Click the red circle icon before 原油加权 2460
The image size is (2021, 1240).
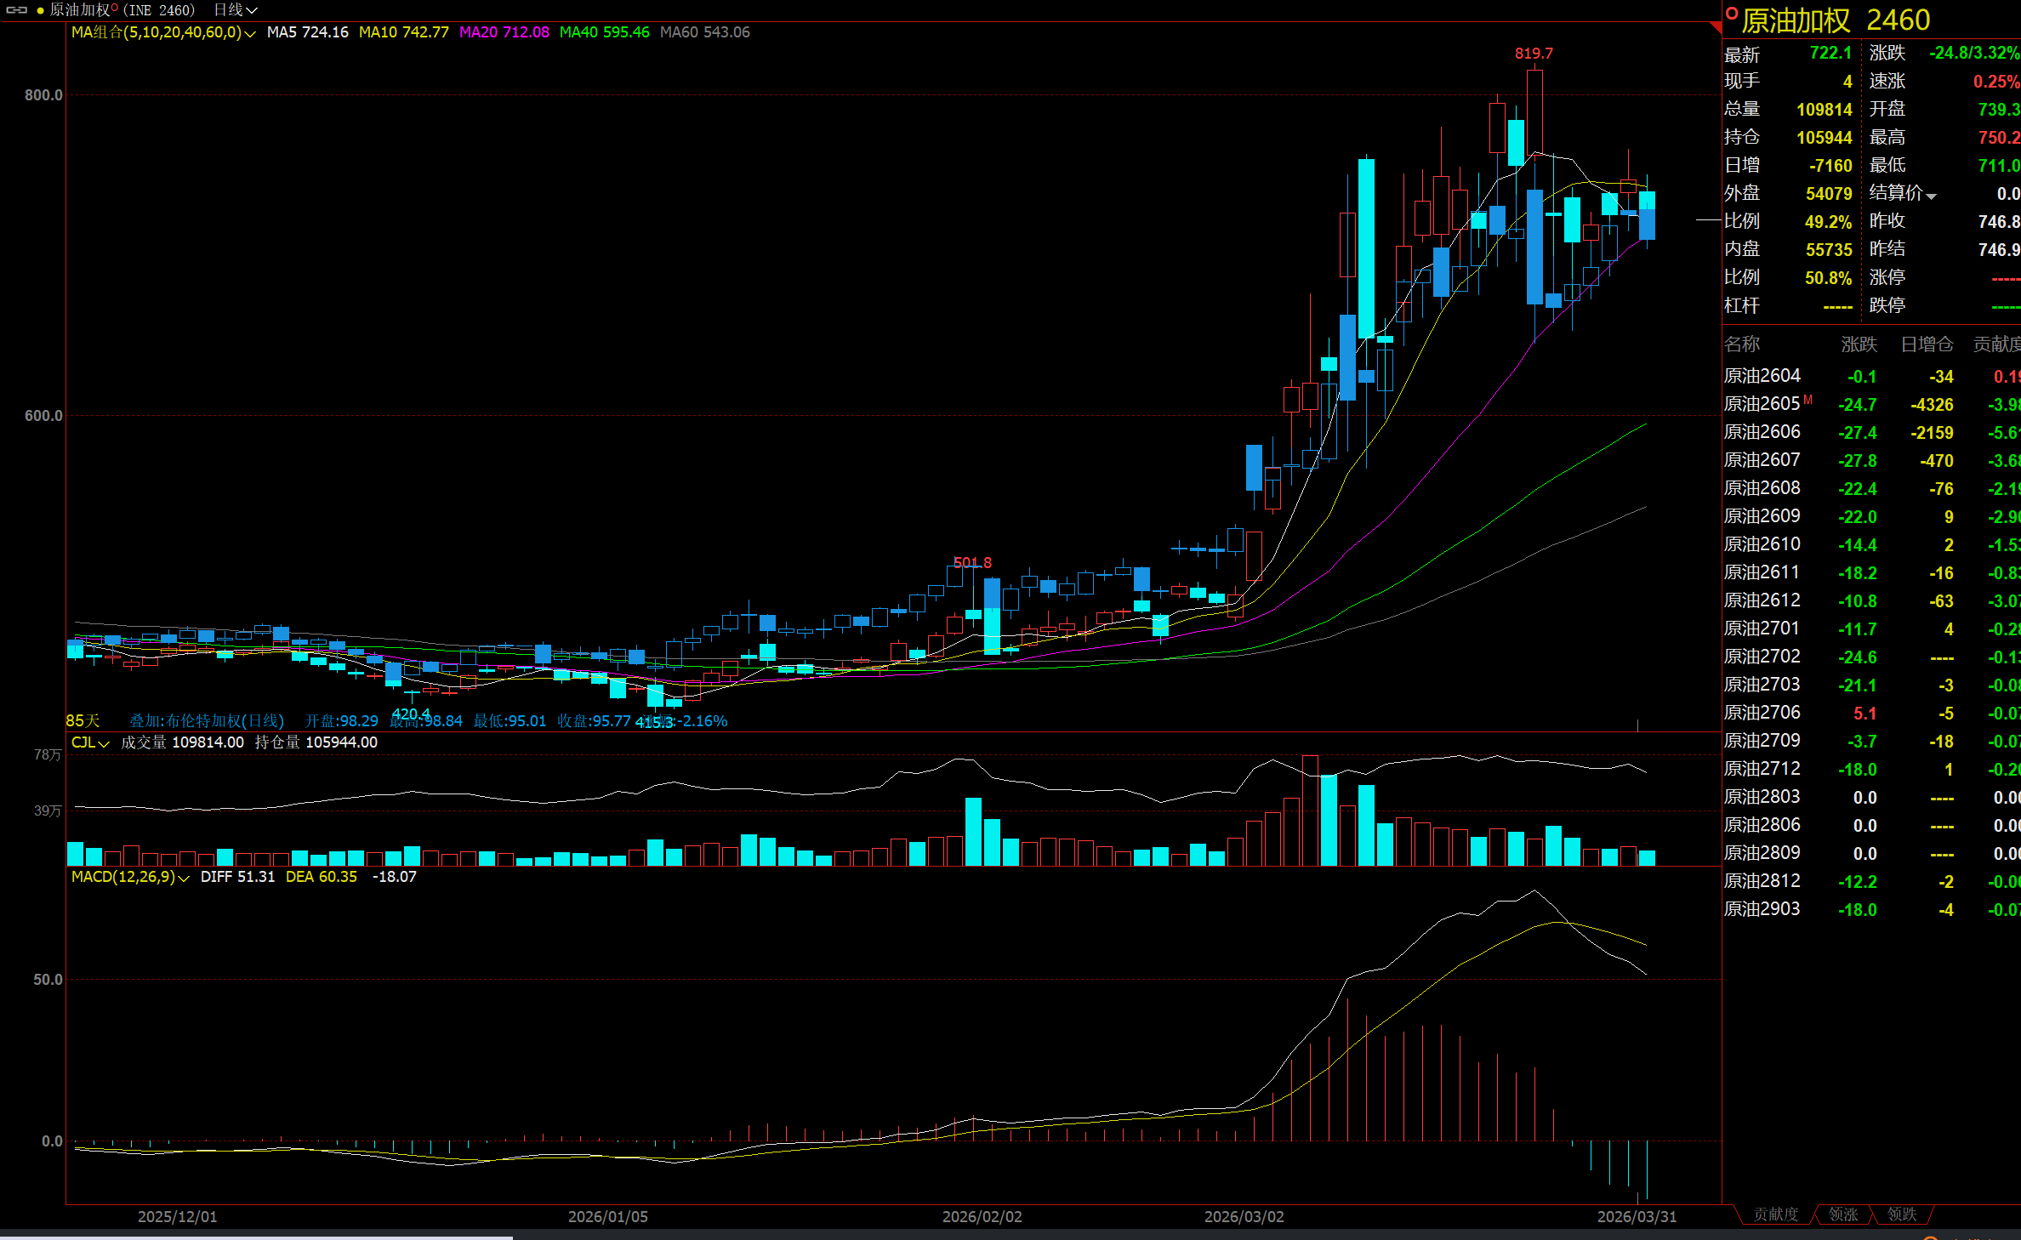1731,14
